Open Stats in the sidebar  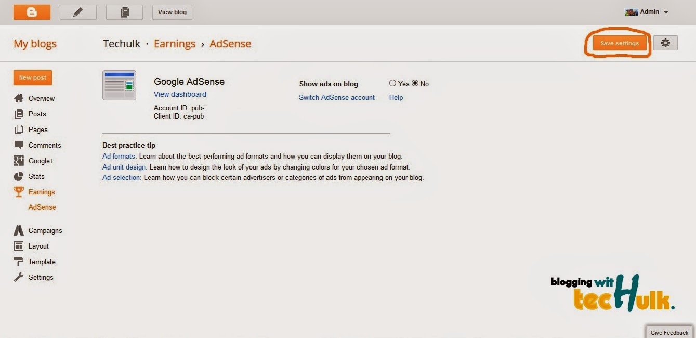(36, 176)
